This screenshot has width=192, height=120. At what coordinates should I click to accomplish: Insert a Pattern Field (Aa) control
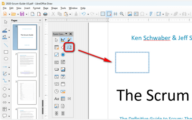coord(57,99)
